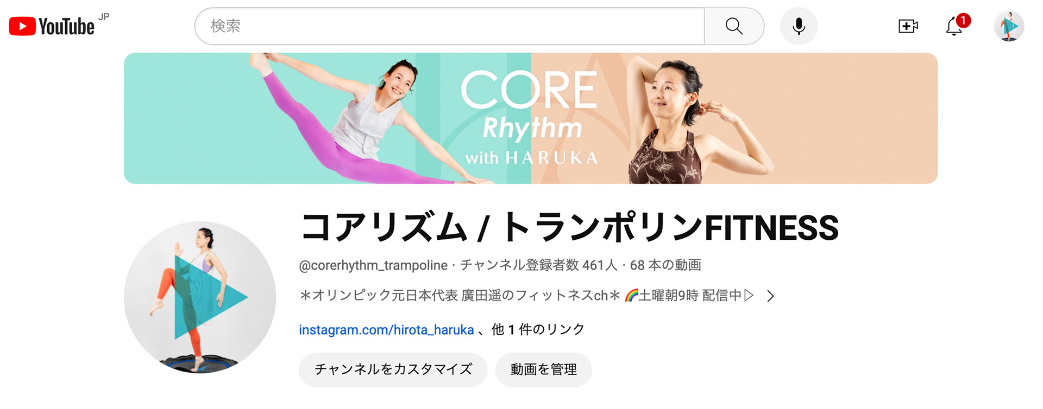The height and width of the screenshot is (409, 1043).
Task: Go to YouTube home via the logo
Action: click(x=52, y=26)
